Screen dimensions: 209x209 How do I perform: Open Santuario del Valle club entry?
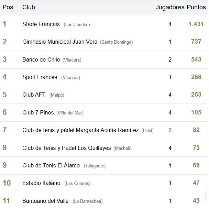tap(45, 201)
